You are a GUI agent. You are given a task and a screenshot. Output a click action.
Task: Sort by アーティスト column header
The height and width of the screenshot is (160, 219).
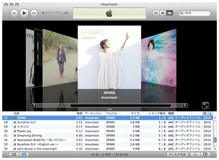coord(94,113)
